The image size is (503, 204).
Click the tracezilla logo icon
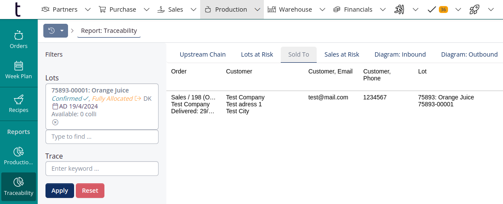coord(18,9)
